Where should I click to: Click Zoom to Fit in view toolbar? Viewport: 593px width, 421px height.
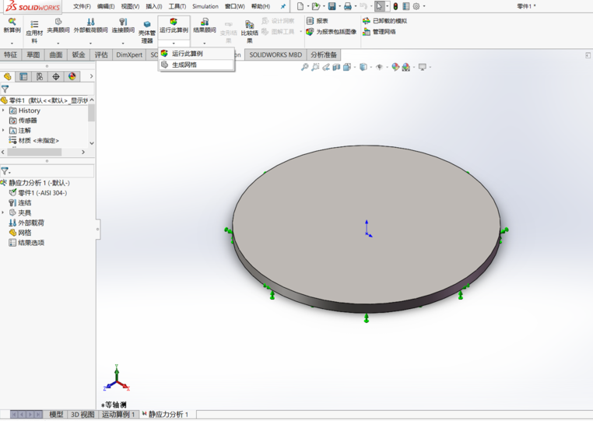(304, 67)
